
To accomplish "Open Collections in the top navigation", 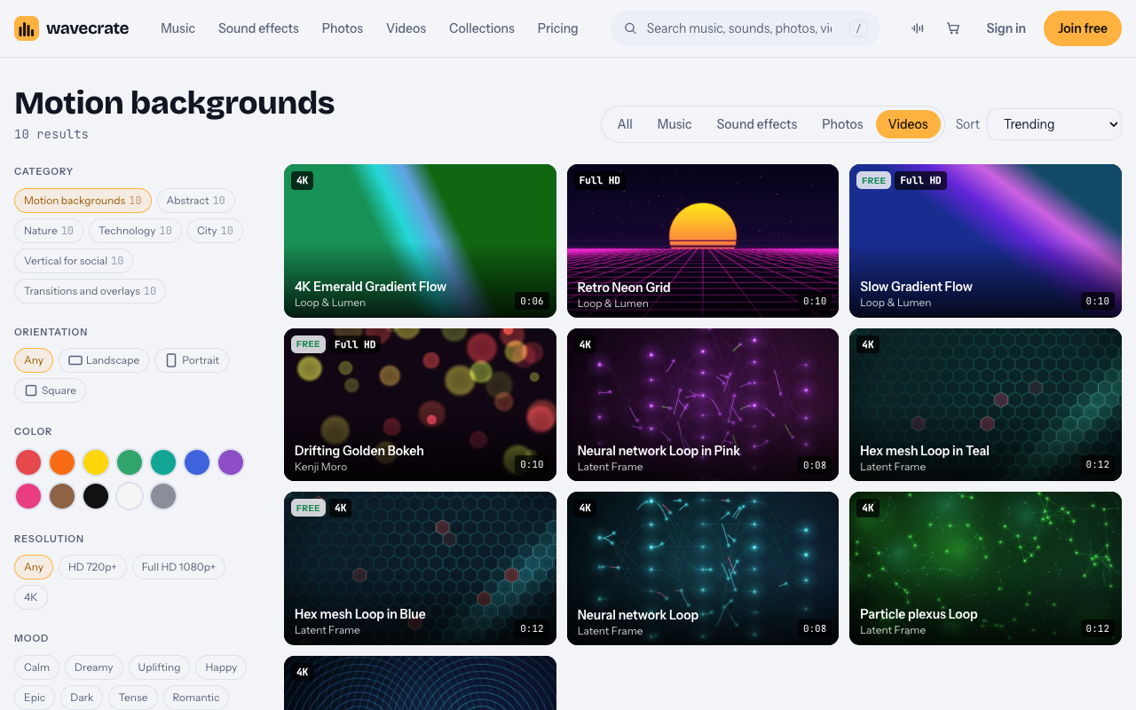I will (x=482, y=28).
